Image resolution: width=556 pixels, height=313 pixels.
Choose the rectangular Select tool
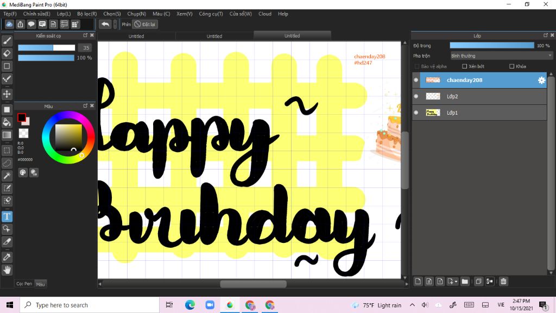pos(7,151)
